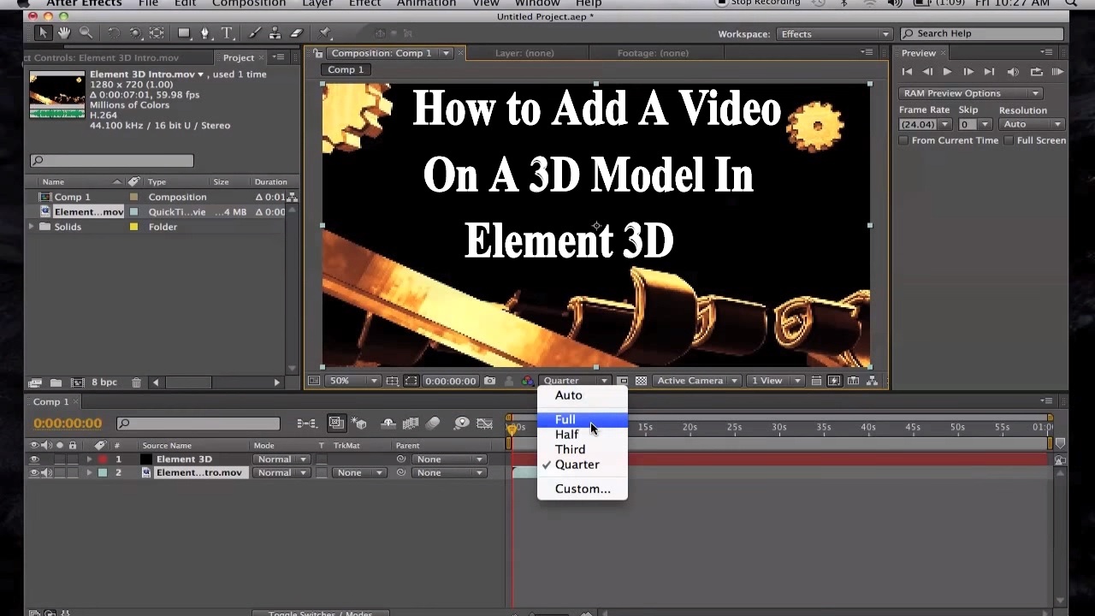Screen dimensions: 1095x616
Task: Select the Eraser tool
Action: pyautogui.click(x=297, y=33)
